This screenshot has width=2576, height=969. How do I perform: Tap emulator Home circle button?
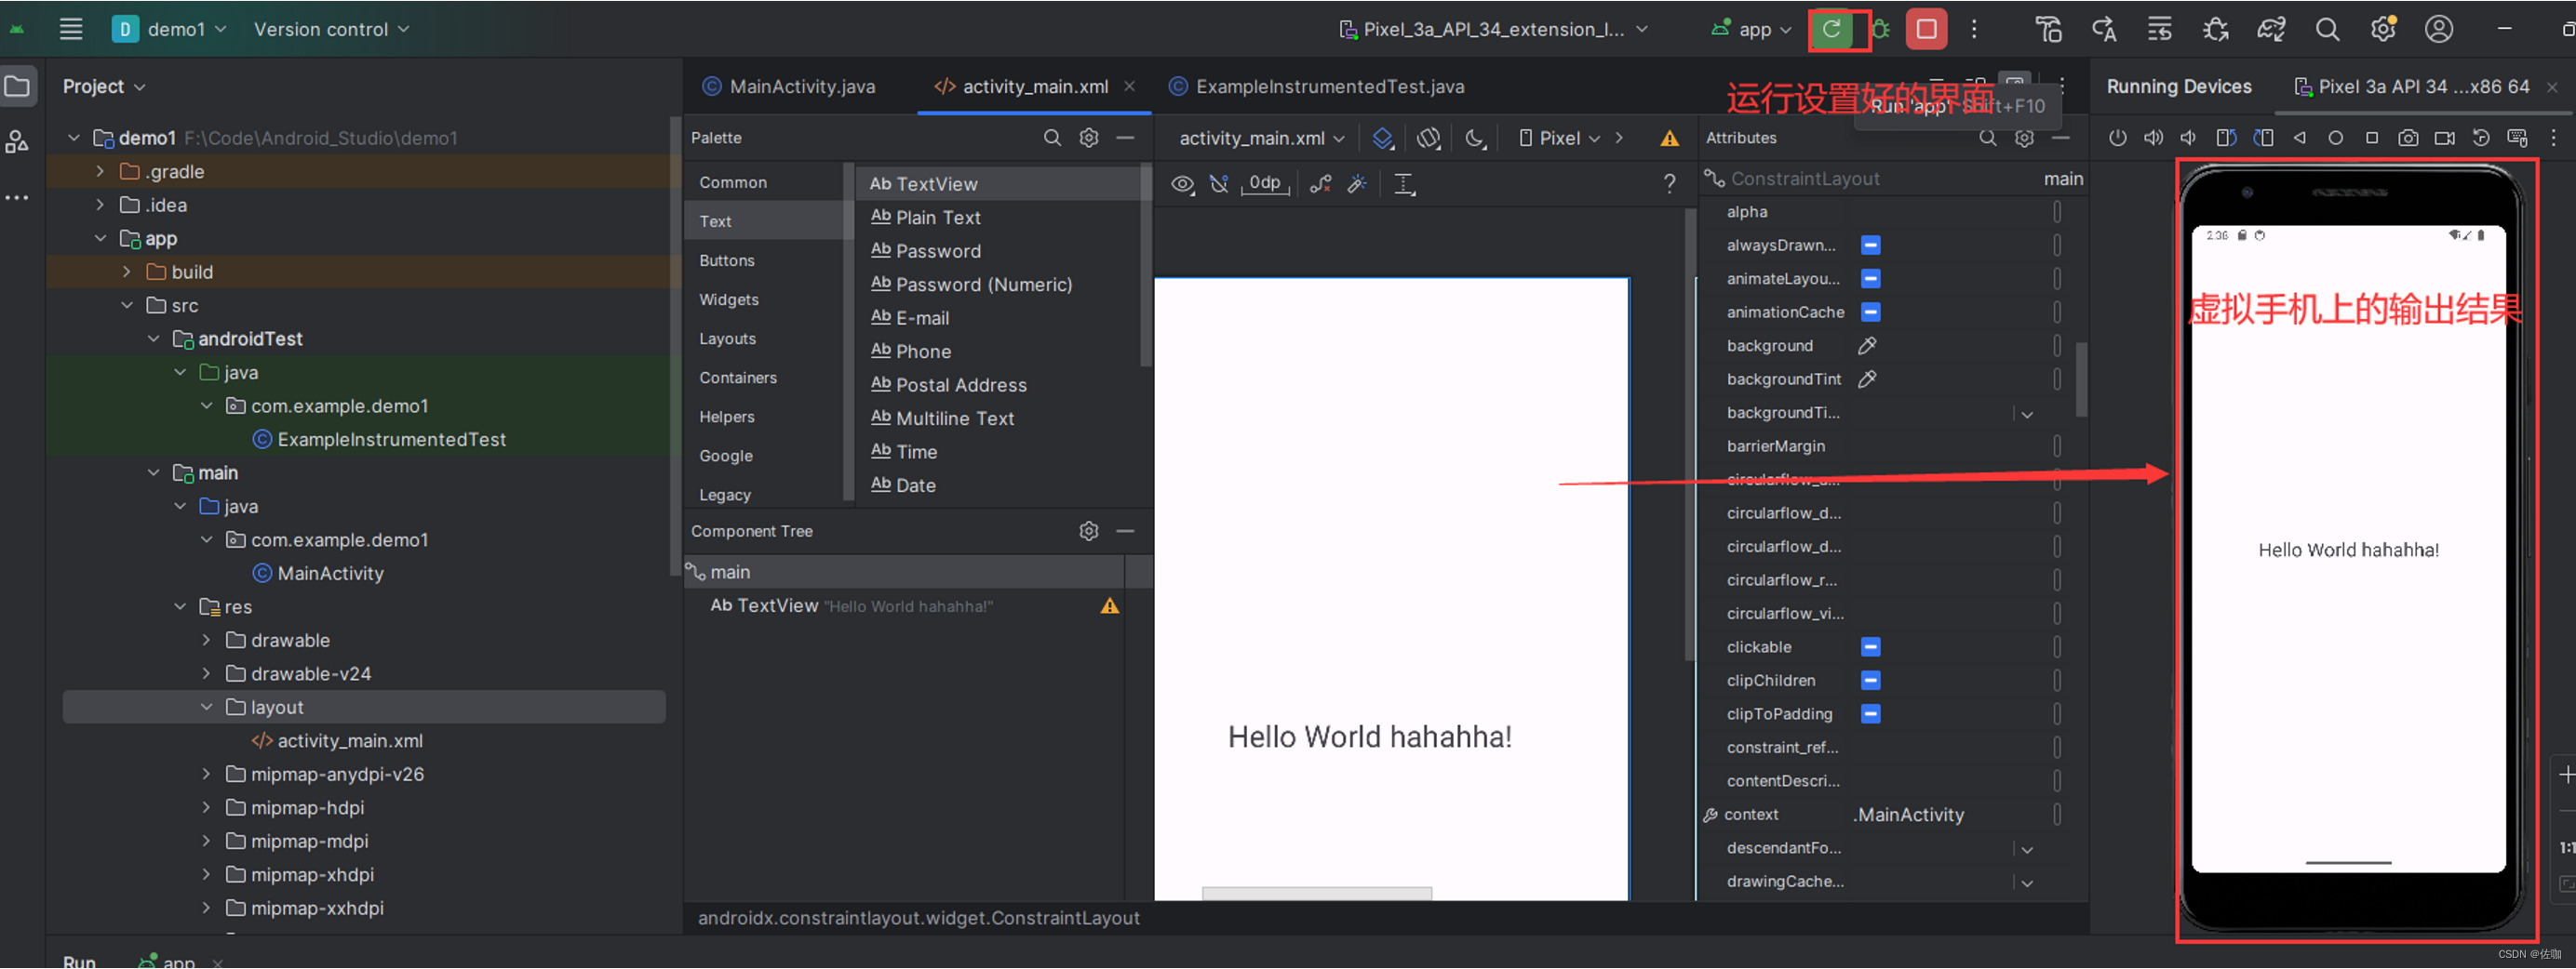click(x=2335, y=138)
